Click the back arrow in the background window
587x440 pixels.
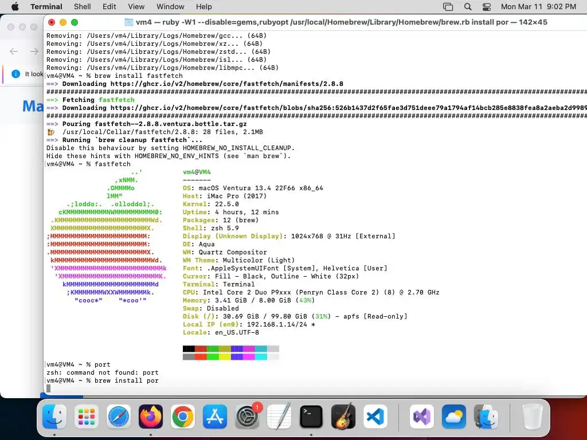pos(14,51)
